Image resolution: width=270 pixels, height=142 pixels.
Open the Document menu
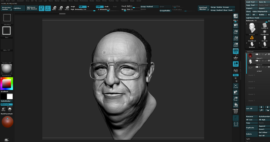(x=20, y=1)
